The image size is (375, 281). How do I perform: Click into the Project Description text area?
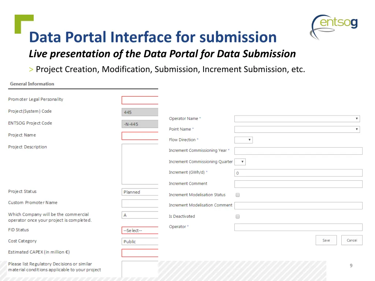(140, 164)
